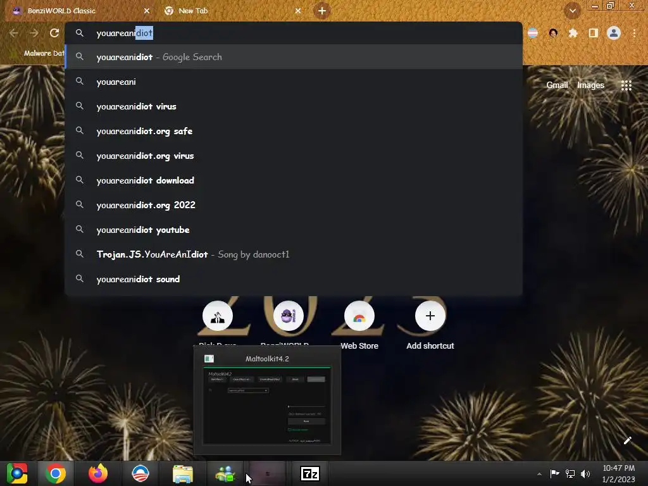Open the Chrome three-dot menu
The image size is (648, 486).
tap(634, 33)
